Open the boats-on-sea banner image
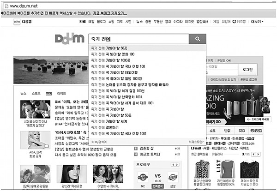 coord(51,70)
